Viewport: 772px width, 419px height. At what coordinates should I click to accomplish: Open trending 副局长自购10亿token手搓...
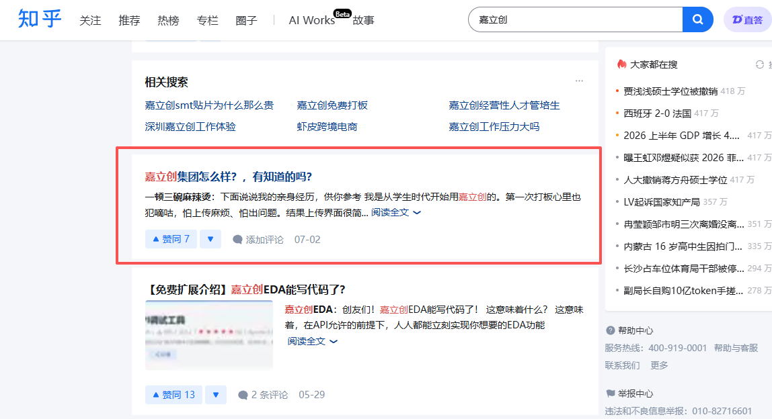683,291
